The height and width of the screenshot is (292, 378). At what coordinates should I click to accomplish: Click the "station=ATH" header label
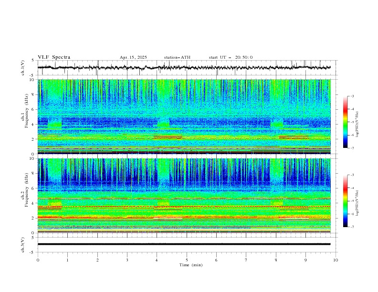pyautogui.click(x=177, y=57)
